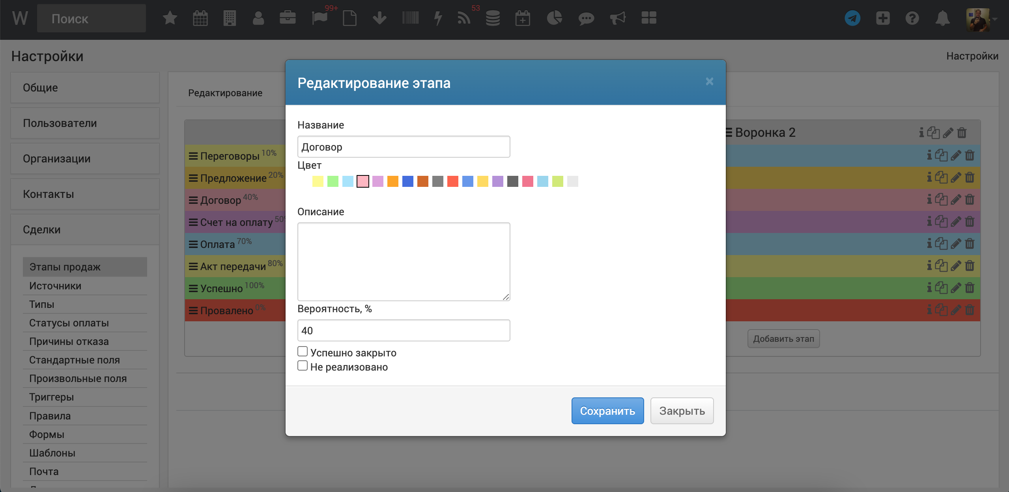Click the notification bell icon
Viewport: 1009px width, 492px height.
pos(942,18)
